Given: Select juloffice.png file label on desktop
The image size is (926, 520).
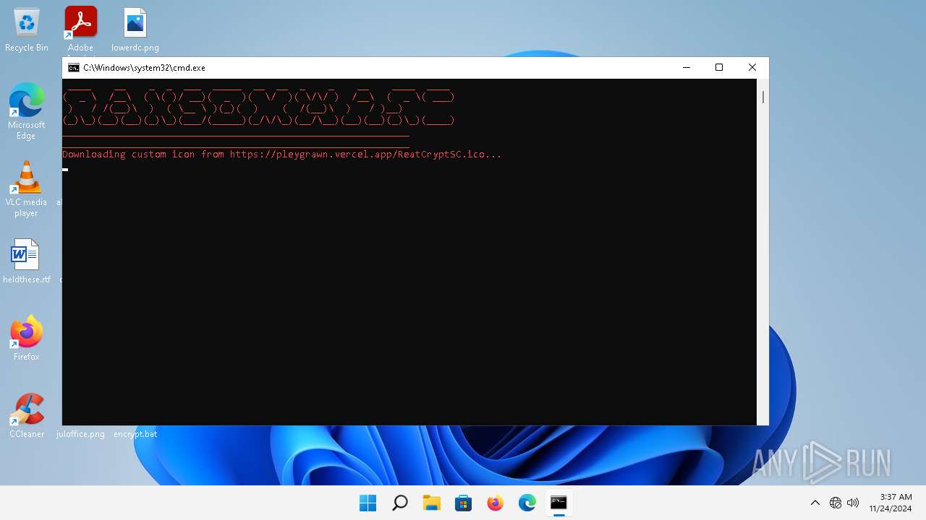Looking at the screenshot, I should (x=80, y=434).
